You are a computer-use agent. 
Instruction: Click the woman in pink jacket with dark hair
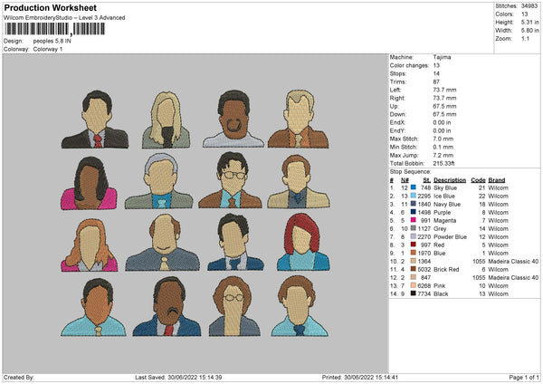(89, 183)
